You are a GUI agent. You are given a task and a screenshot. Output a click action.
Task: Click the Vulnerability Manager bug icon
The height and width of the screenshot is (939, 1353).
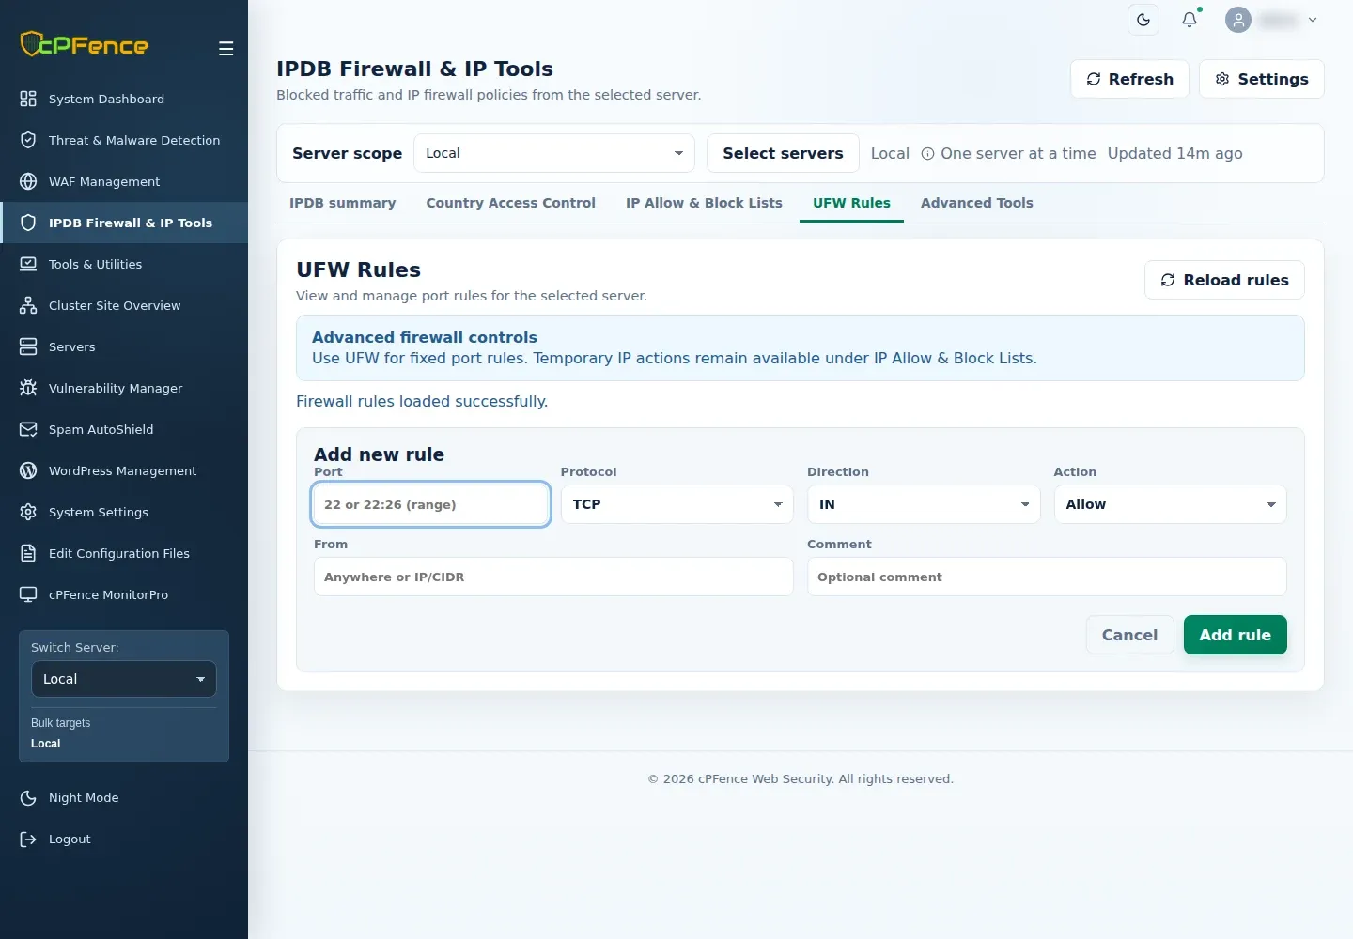28,388
